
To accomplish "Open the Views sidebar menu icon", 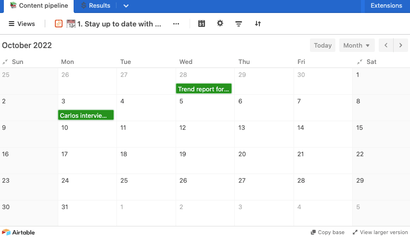I will (x=12, y=24).
